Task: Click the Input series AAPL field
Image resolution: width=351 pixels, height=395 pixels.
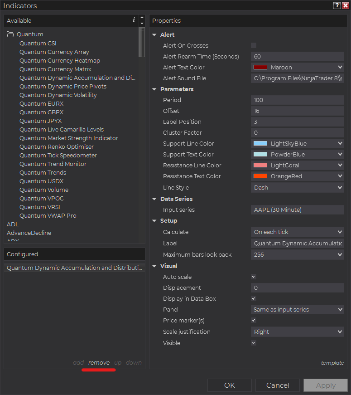Action: click(298, 210)
